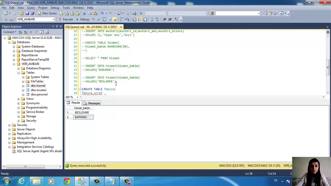Open Google Chrome from the taskbar
Viewport: 331px width, 186px height.
click(x=67, y=181)
